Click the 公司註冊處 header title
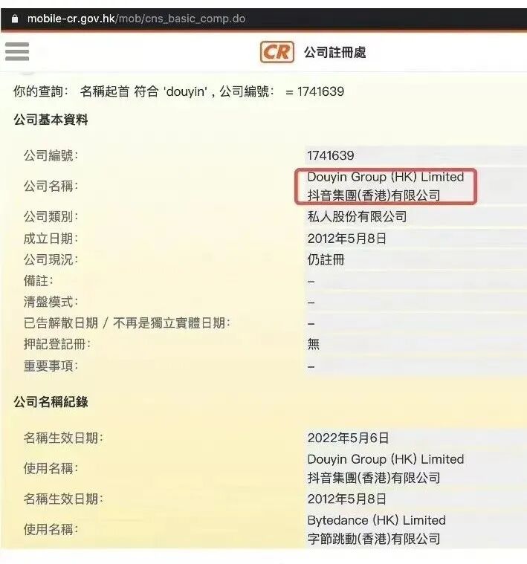The width and height of the screenshot is (527, 564). tap(335, 52)
